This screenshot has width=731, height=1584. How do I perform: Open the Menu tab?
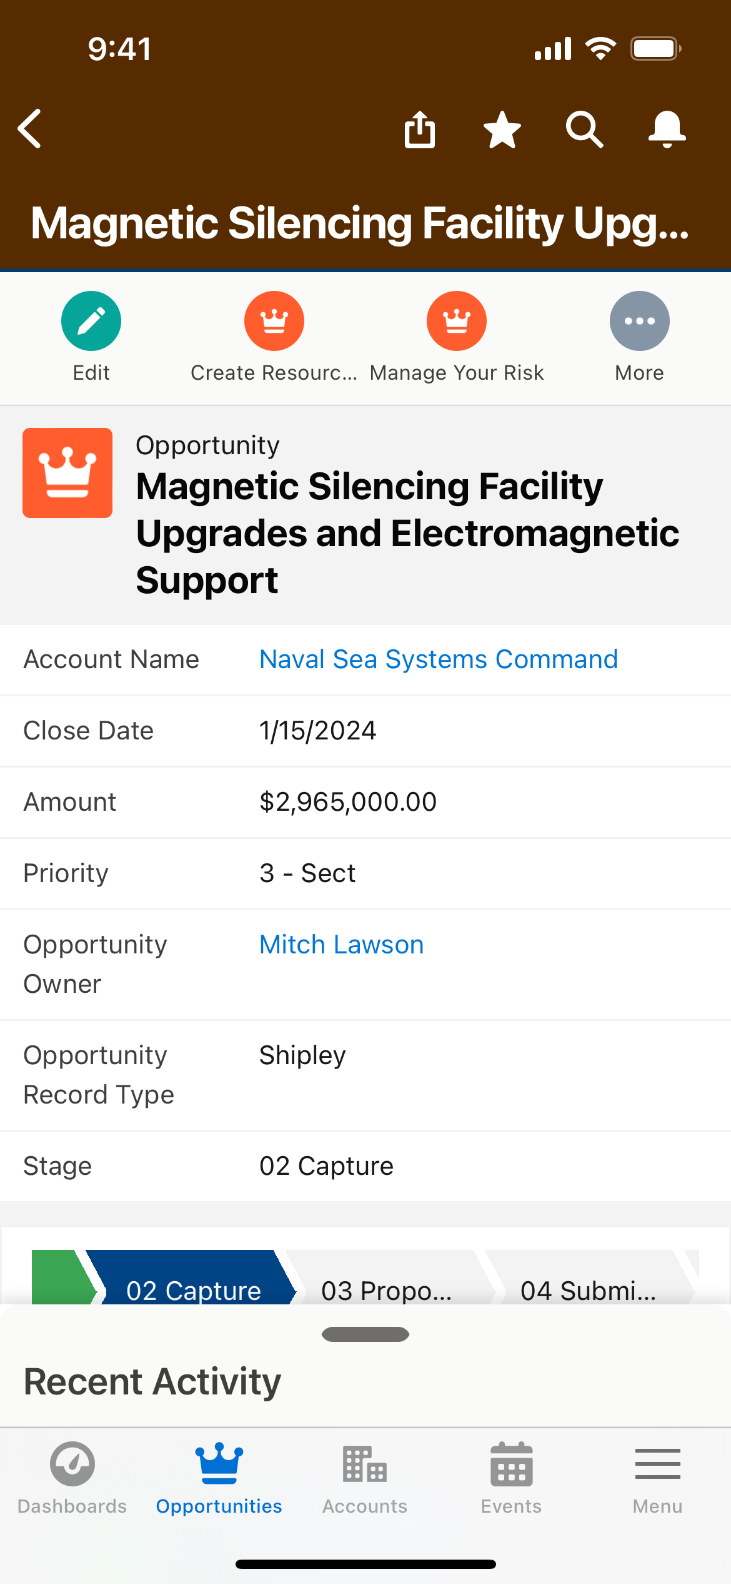click(x=657, y=1478)
